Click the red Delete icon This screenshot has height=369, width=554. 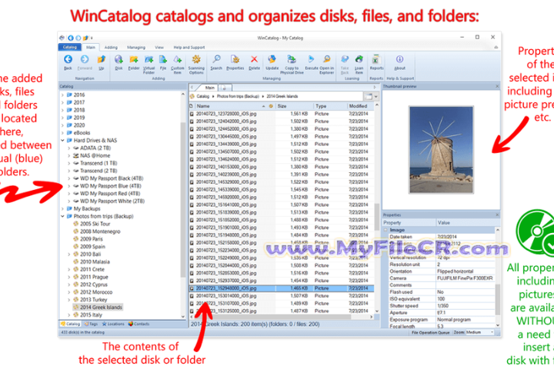(x=254, y=59)
